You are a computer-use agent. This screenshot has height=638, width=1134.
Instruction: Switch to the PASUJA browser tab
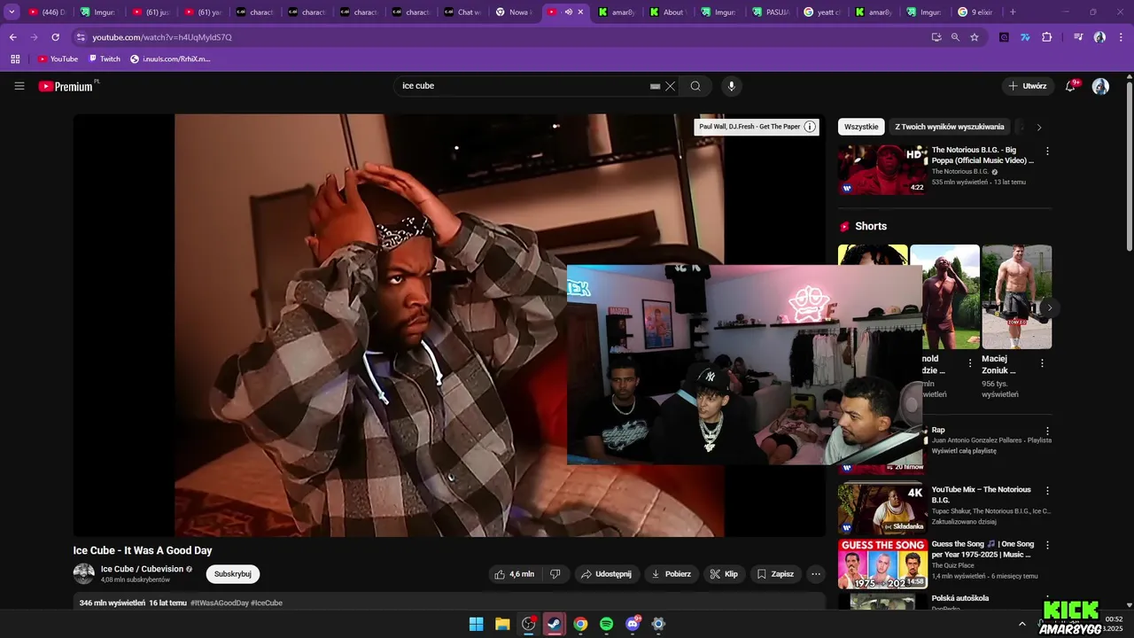coord(771,12)
